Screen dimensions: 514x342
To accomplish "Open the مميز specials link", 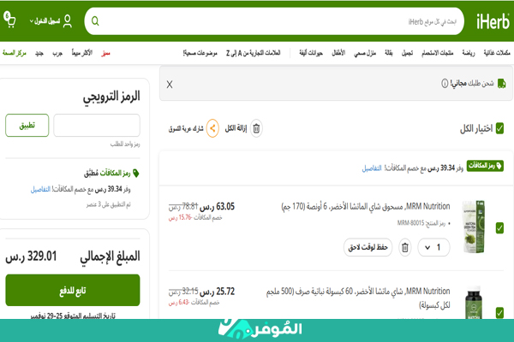I will [x=105, y=53].
